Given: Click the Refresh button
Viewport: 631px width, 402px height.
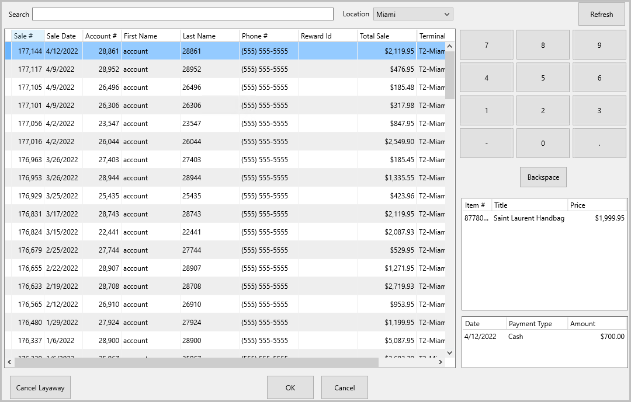Looking at the screenshot, I should coord(602,15).
